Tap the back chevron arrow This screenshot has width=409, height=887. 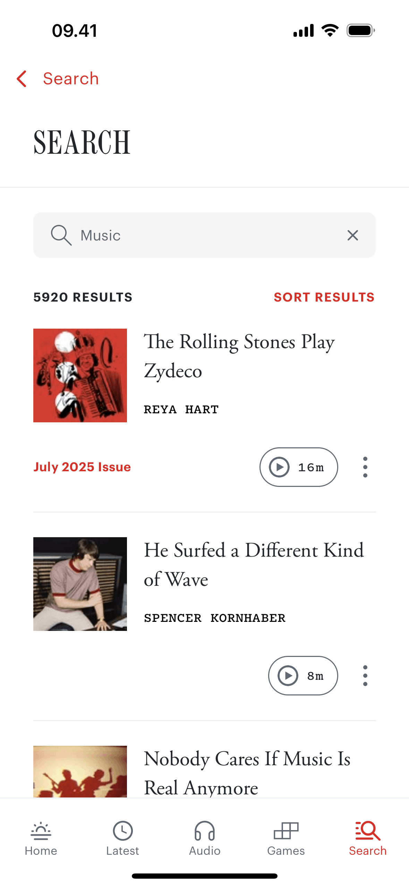pyautogui.click(x=22, y=79)
